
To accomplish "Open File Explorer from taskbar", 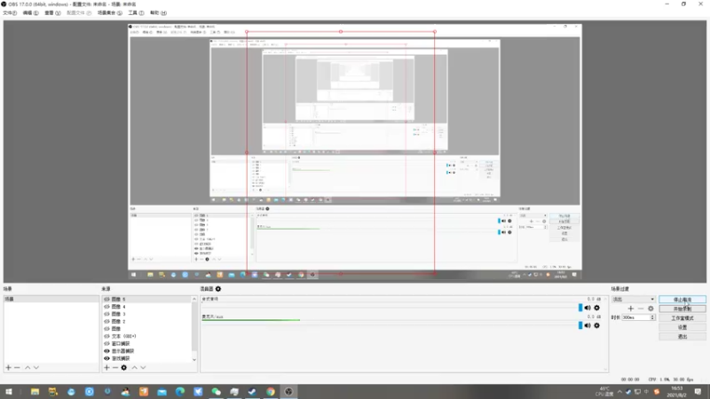I will point(35,392).
